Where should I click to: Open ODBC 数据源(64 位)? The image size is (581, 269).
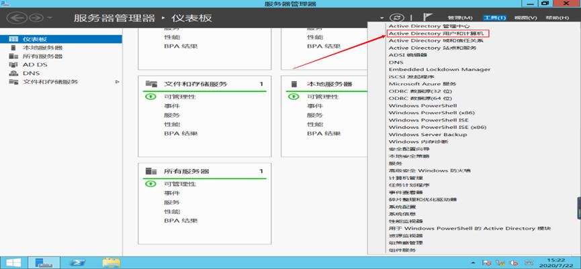coord(420,99)
